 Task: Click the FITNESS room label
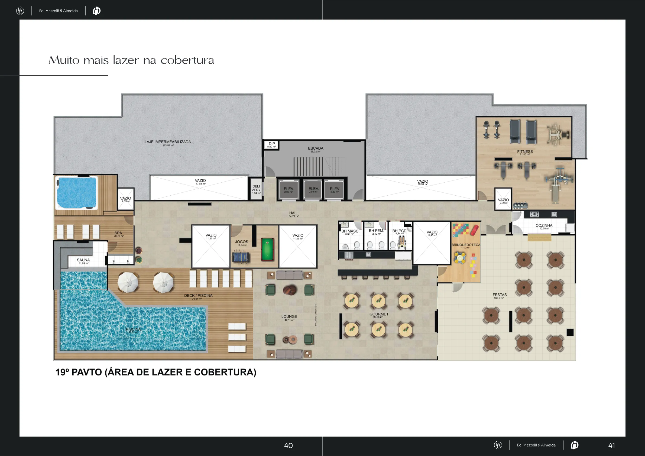[525, 152]
